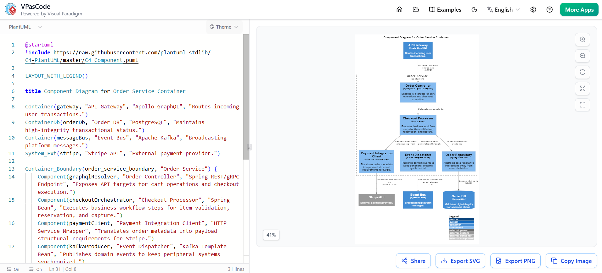This screenshot has height=273, width=602.
Task: Zoom in on the diagram preview
Action: [582, 40]
